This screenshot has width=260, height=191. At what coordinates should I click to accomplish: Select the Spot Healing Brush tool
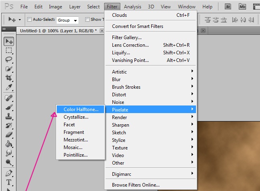[9, 98]
